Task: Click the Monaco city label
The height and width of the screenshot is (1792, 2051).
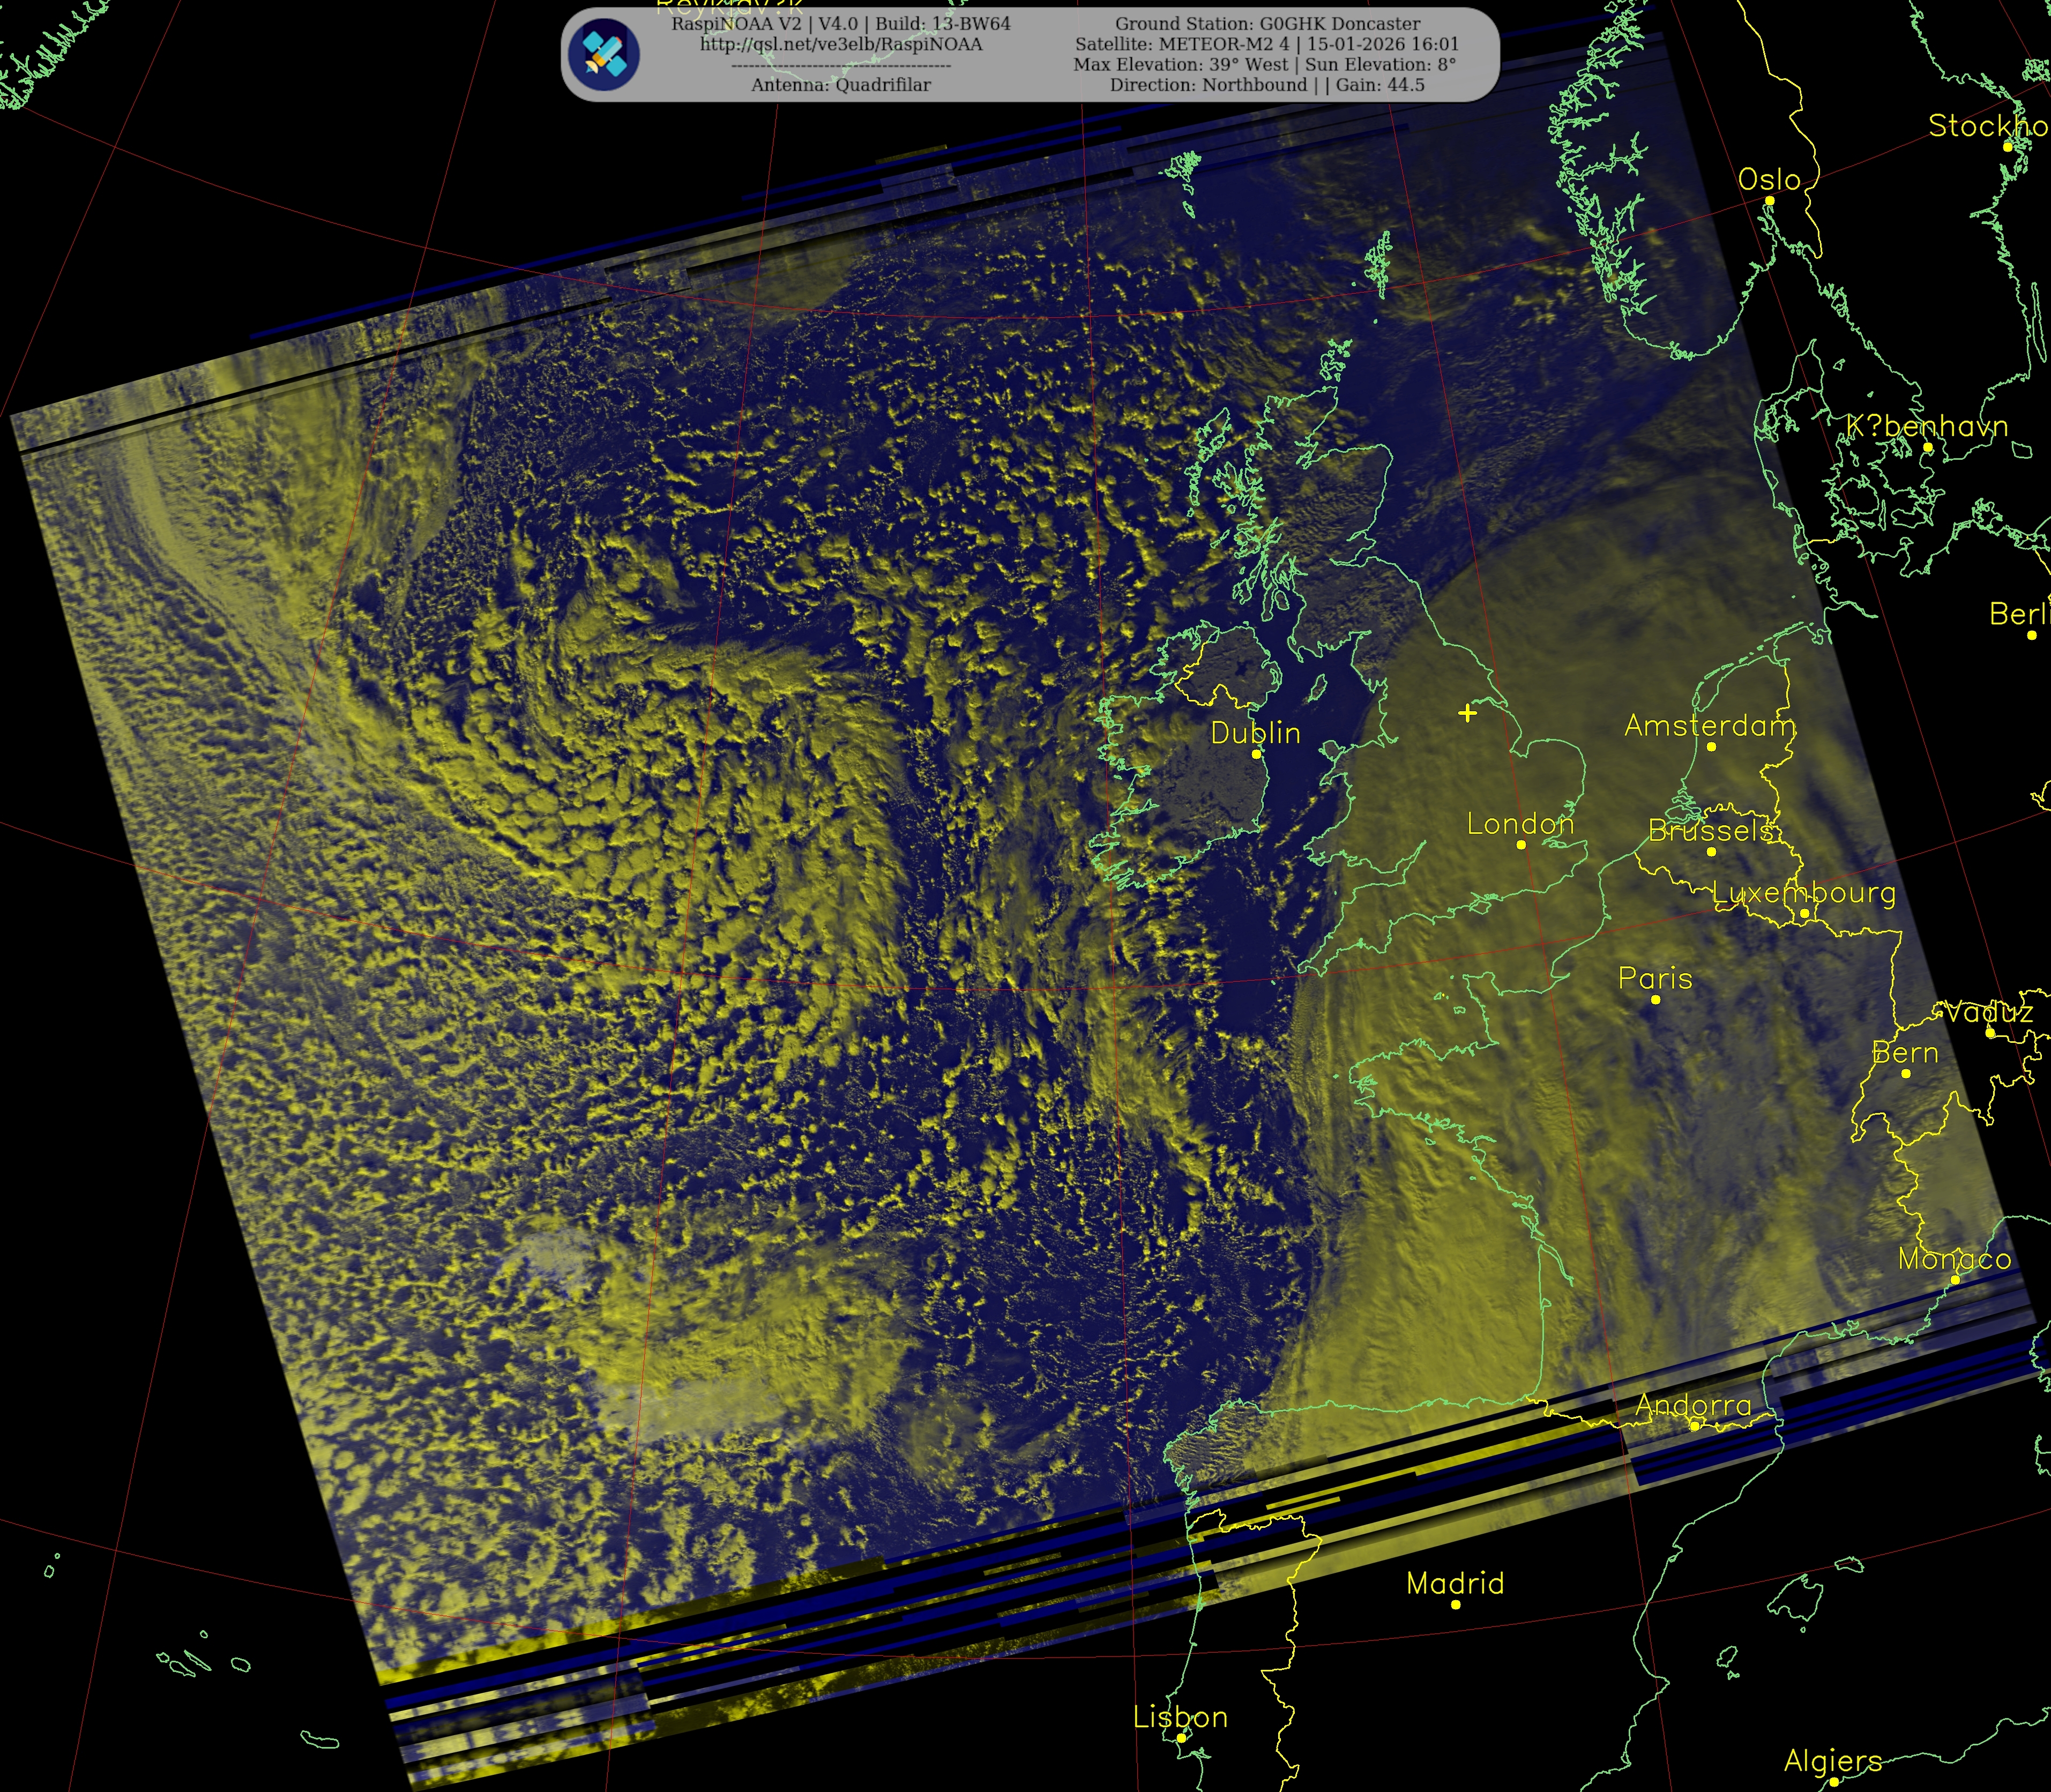Action: [x=1954, y=1259]
